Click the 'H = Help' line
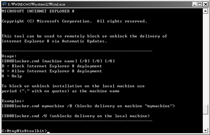This screenshot has width=210, height=135. click(12, 76)
